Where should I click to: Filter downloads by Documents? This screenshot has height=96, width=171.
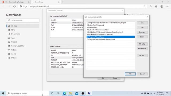[x=23, y=34]
